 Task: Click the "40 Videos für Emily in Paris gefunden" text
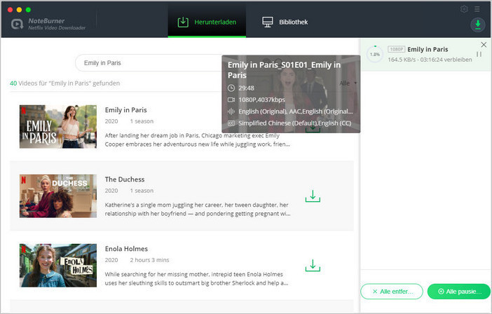[x=64, y=83]
